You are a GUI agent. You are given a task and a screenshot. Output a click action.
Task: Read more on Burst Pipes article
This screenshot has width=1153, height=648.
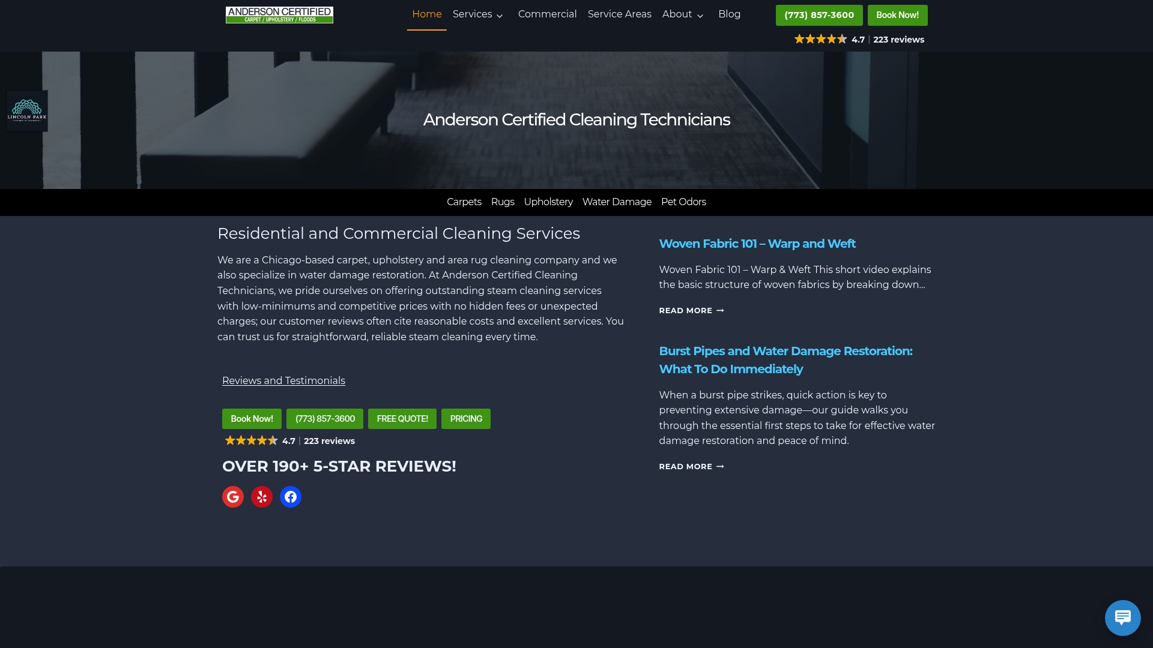pos(691,467)
